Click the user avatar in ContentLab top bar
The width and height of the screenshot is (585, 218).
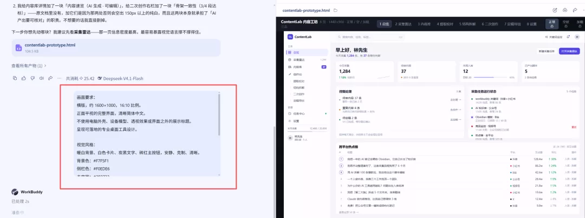click(577, 37)
